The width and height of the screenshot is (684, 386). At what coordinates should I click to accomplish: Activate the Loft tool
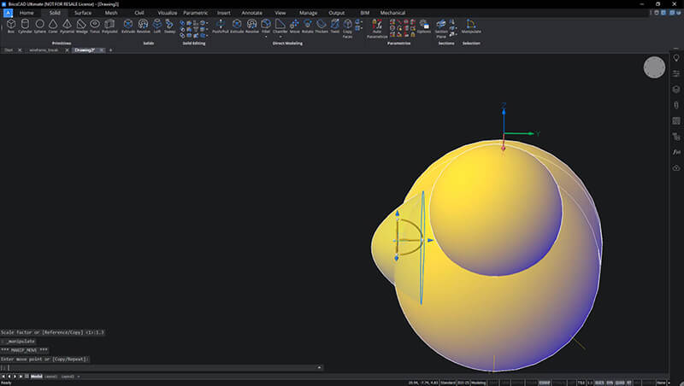(157, 26)
